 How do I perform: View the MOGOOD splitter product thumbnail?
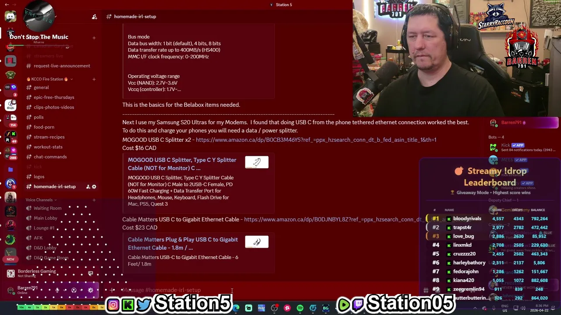coord(257,162)
